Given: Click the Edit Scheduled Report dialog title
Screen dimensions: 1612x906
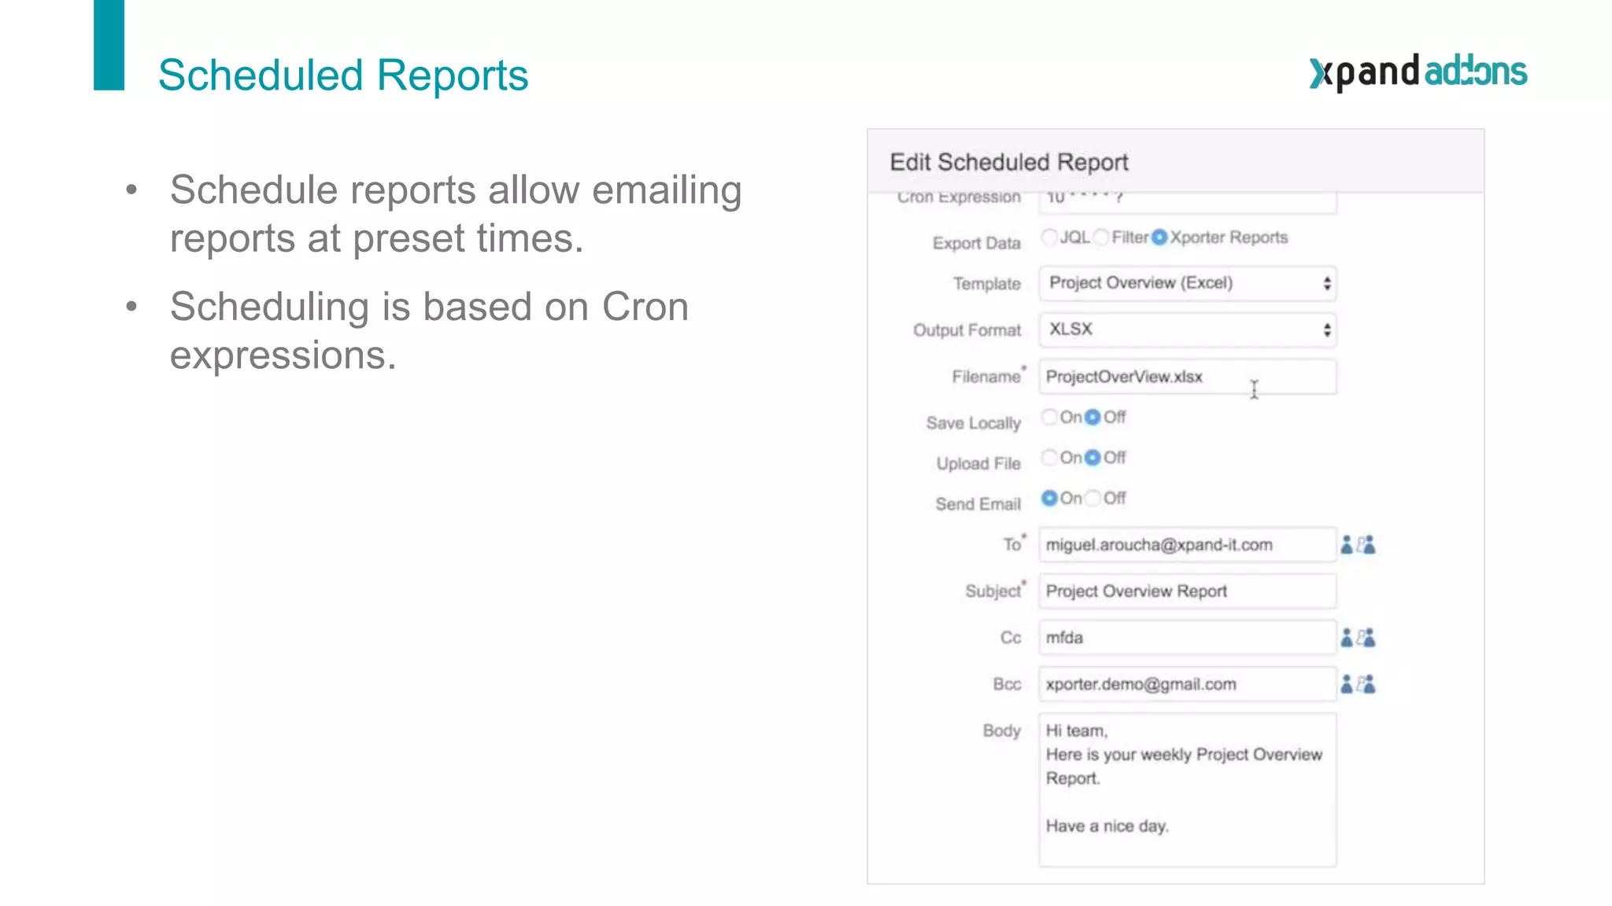Looking at the screenshot, I should coord(1009,162).
